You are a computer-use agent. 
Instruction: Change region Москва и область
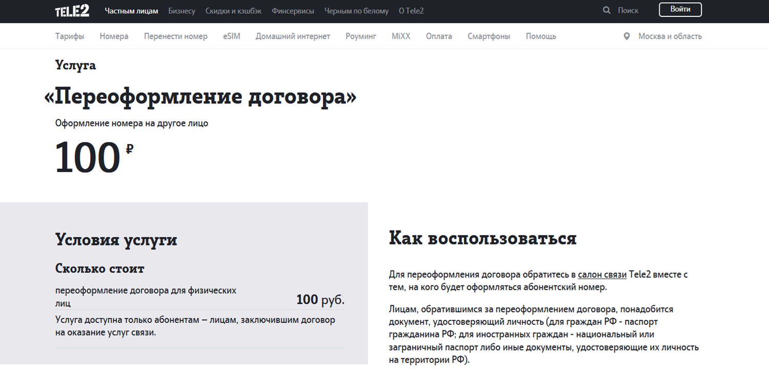click(670, 36)
